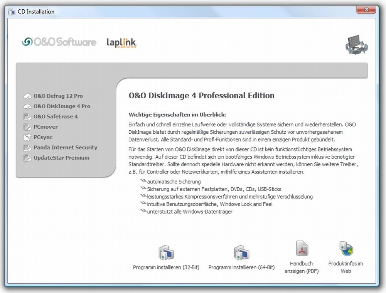Screen dimensions: 386x293
Task: Click the icon beside O&O Defrag 12 Pro
Action: click(x=27, y=96)
